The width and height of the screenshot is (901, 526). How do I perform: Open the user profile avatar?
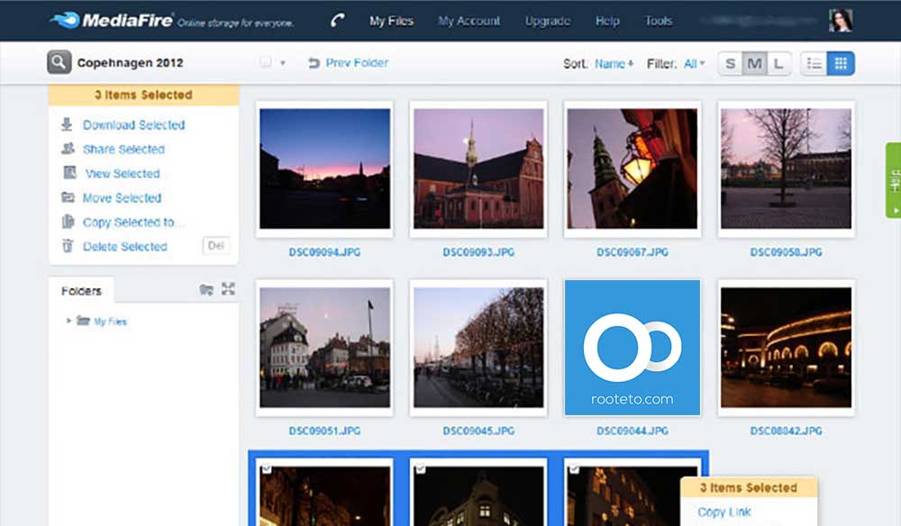(x=840, y=21)
